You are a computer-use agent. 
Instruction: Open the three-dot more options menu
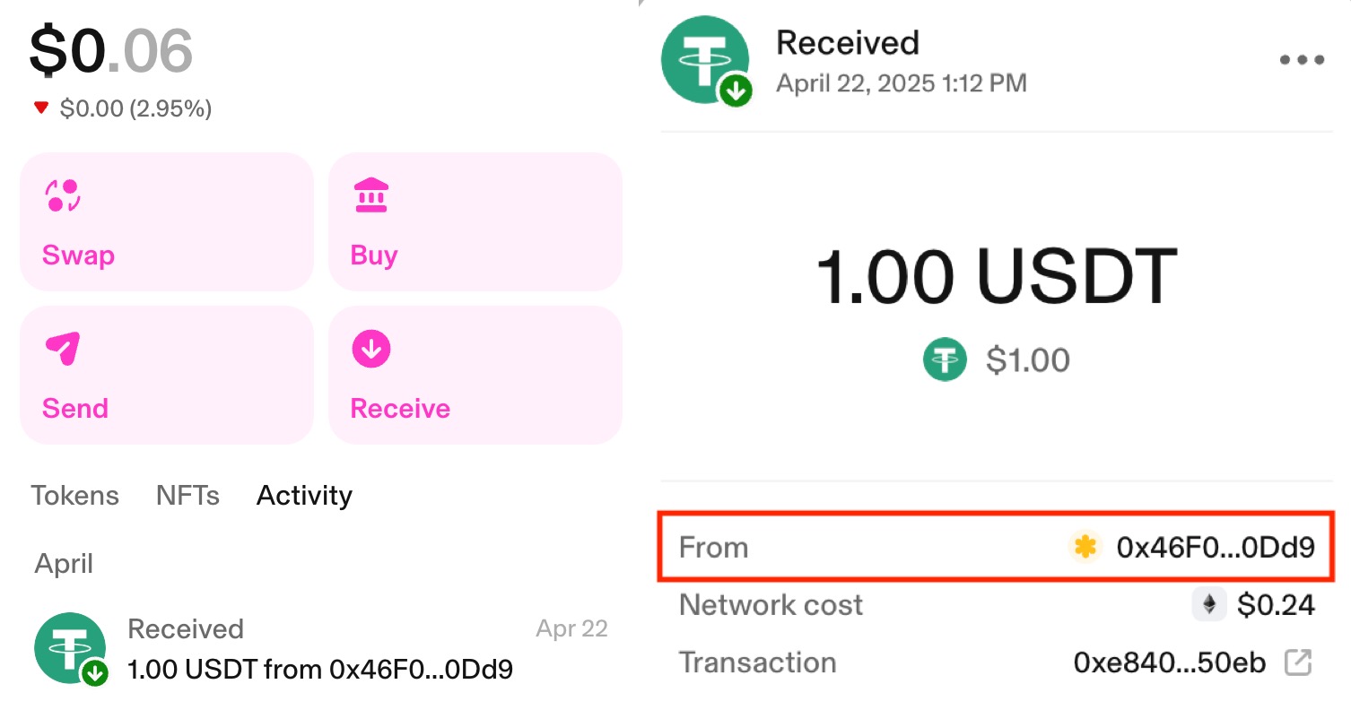(x=1301, y=61)
